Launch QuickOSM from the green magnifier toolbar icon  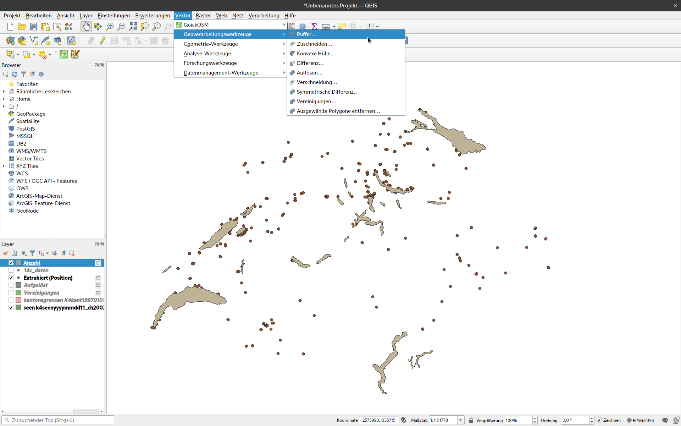point(64,54)
